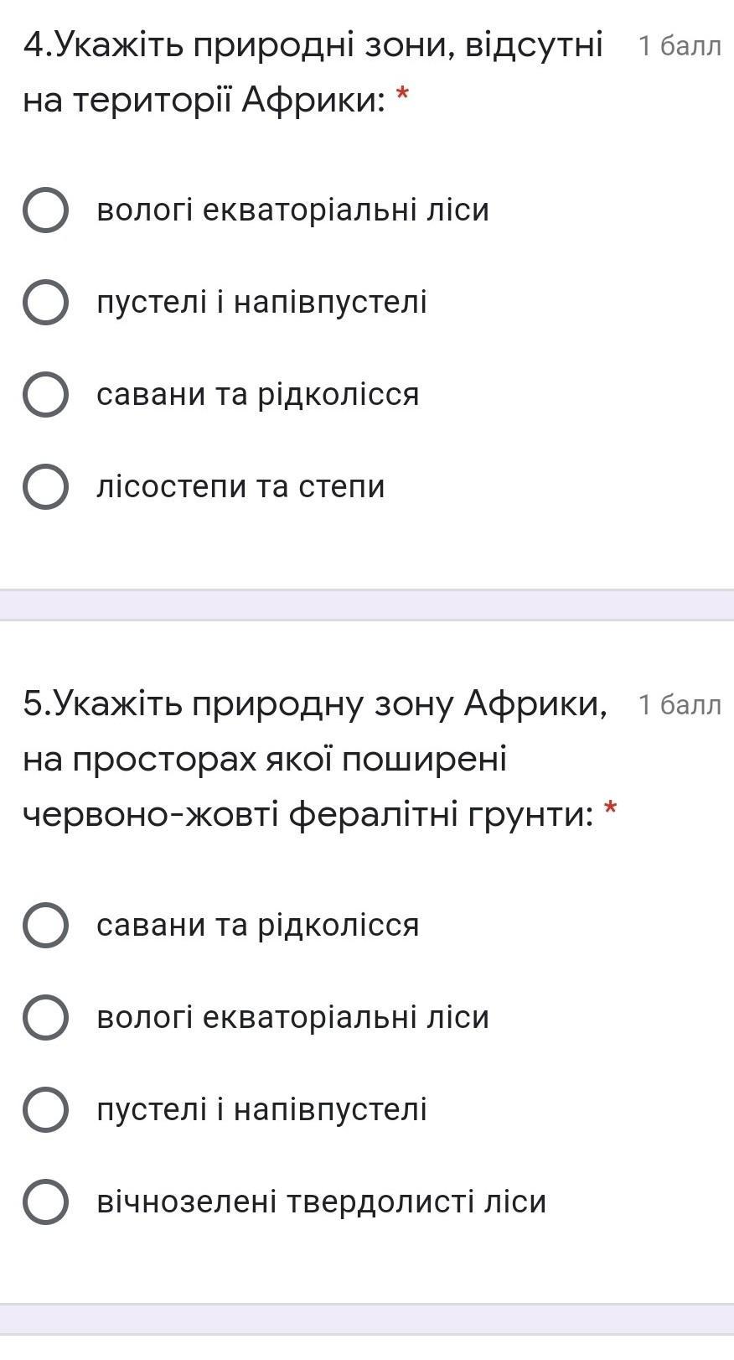
Task: Choose question 5 radio circle "савани та рідколісся"
Action: pyautogui.click(x=45, y=925)
